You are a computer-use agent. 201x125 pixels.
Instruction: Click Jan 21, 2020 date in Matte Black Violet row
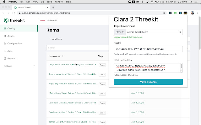(x=138, y=93)
